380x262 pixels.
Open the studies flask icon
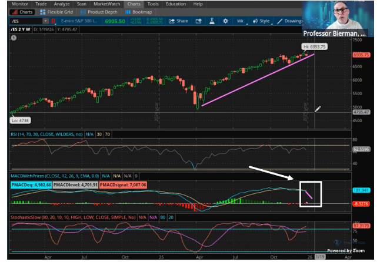coord(212,21)
